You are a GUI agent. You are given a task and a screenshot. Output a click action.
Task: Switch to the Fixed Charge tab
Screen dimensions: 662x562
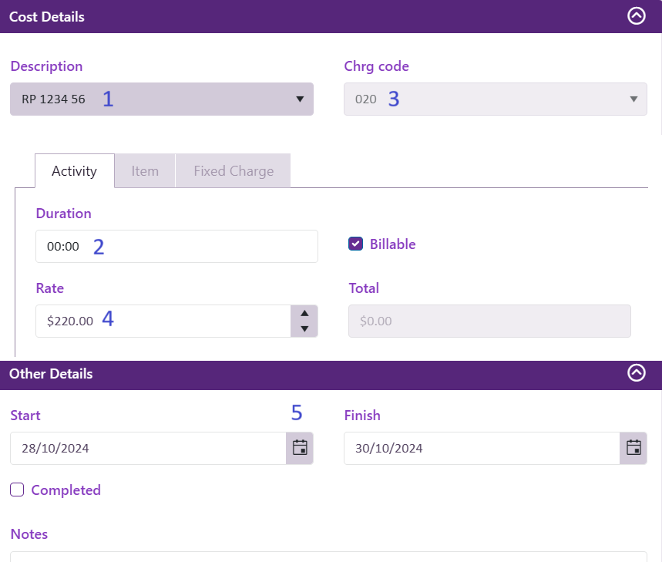tap(234, 171)
